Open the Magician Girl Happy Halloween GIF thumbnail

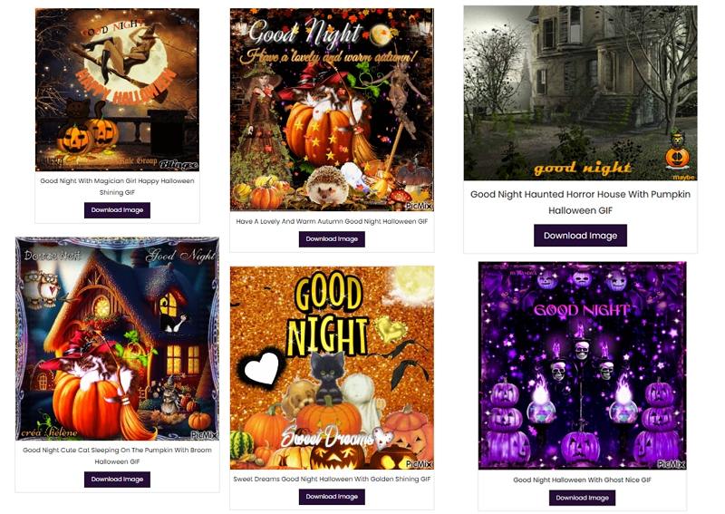[x=117, y=90]
